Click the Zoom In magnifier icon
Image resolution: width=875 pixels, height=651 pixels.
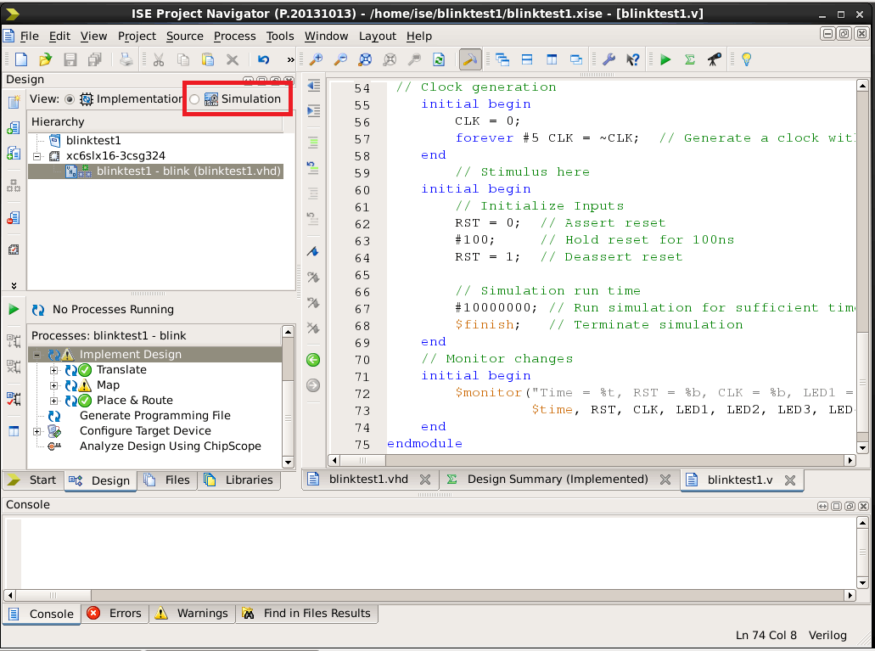(x=316, y=59)
